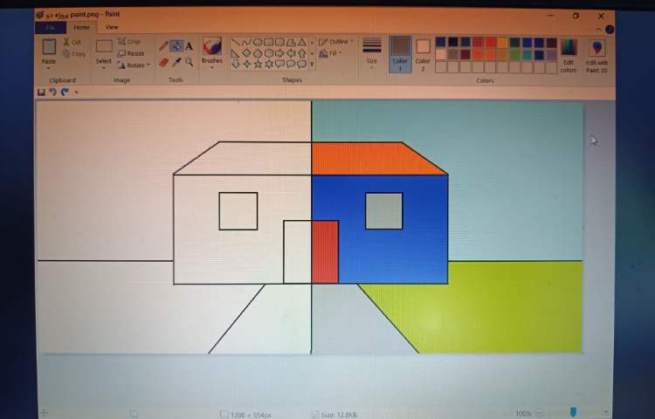655x419 pixels.
Task: Select the Magnifier tool
Action: [x=190, y=62]
